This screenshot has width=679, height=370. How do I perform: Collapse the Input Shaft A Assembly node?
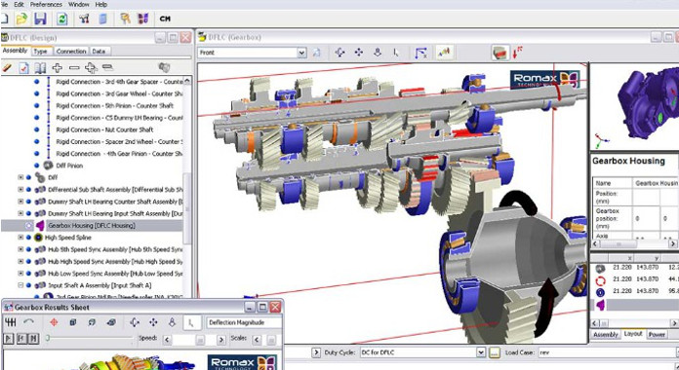click(x=20, y=285)
